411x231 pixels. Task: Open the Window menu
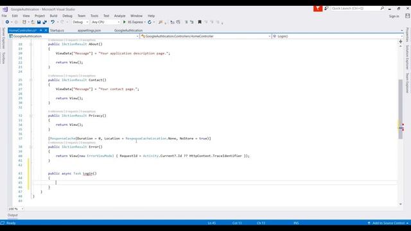(137, 15)
